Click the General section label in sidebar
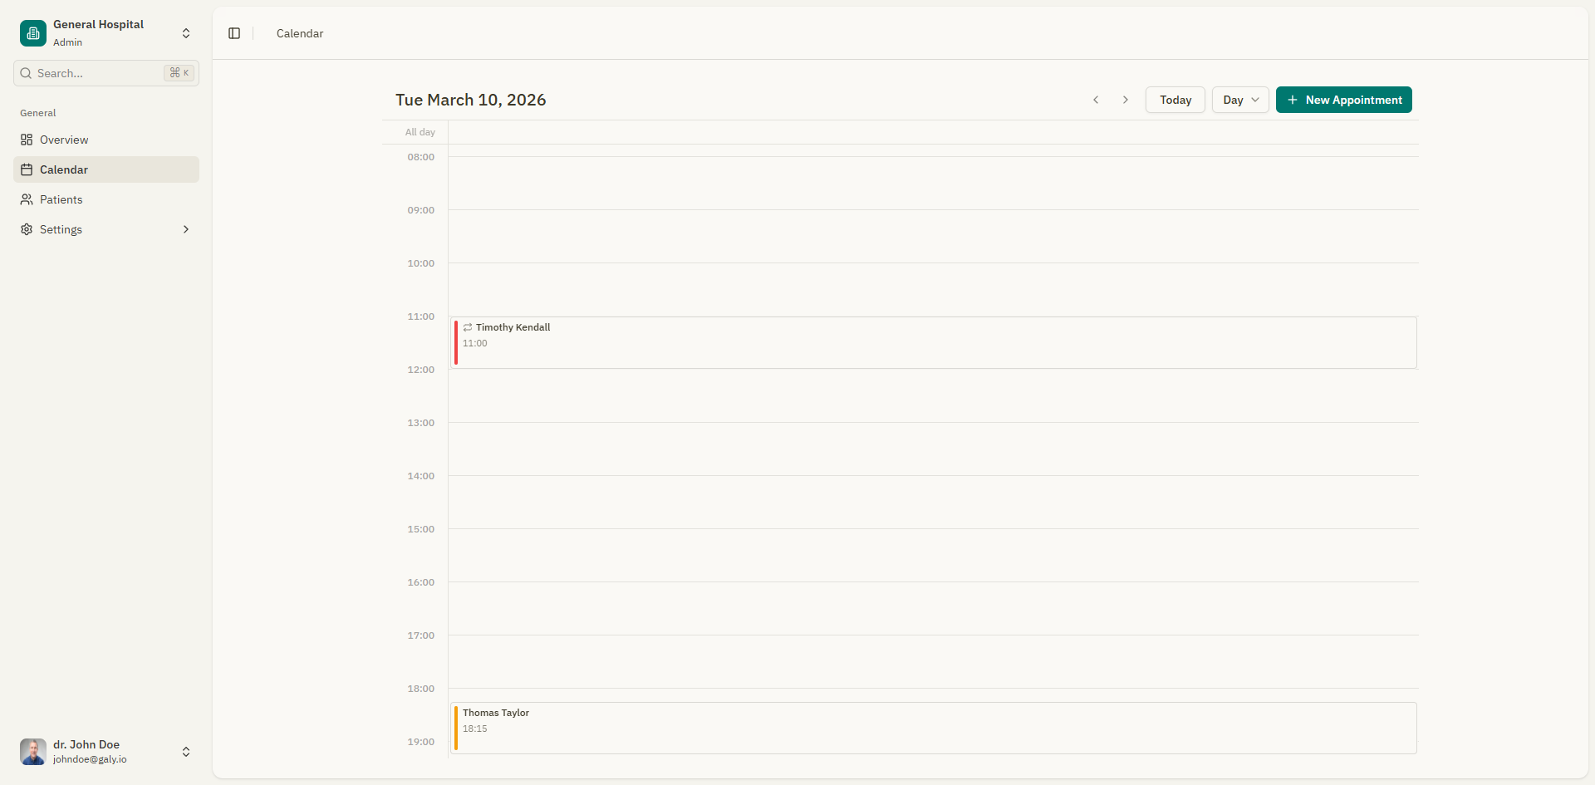The width and height of the screenshot is (1595, 785). click(37, 113)
